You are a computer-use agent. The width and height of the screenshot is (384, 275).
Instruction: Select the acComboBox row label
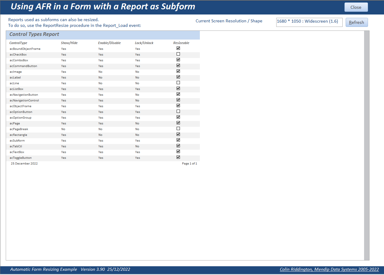(19, 60)
